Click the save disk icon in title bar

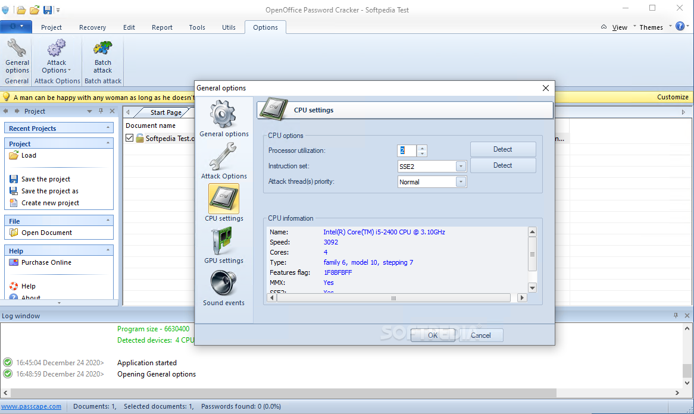(x=48, y=10)
